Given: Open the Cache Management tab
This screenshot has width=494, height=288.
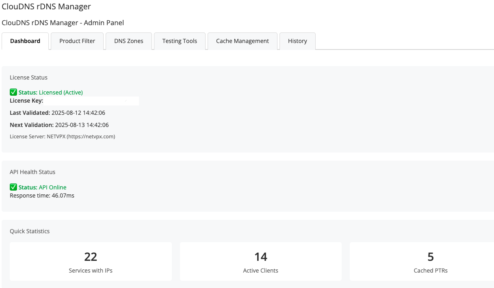Looking at the screenshot, I should (243, 41).
